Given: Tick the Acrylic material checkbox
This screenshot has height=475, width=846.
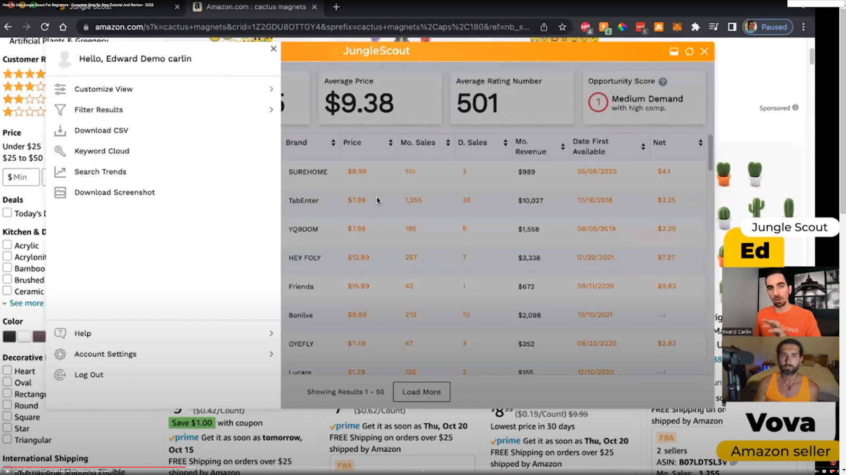Looking at the screenshot, I should pyautogui.click(x=7, y=245).
